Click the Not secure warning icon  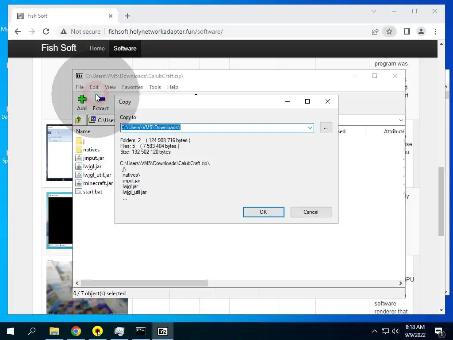pos(64,31)
